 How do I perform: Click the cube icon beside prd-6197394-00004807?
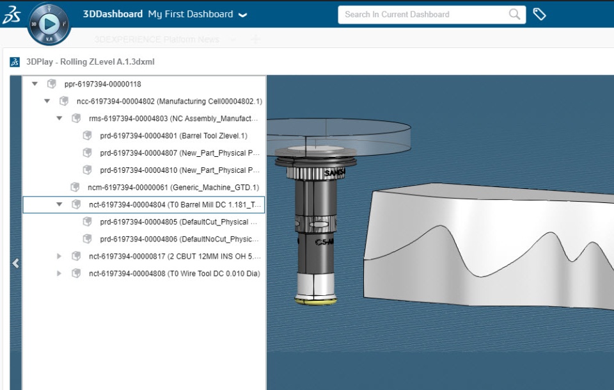[x=87, y=153]
